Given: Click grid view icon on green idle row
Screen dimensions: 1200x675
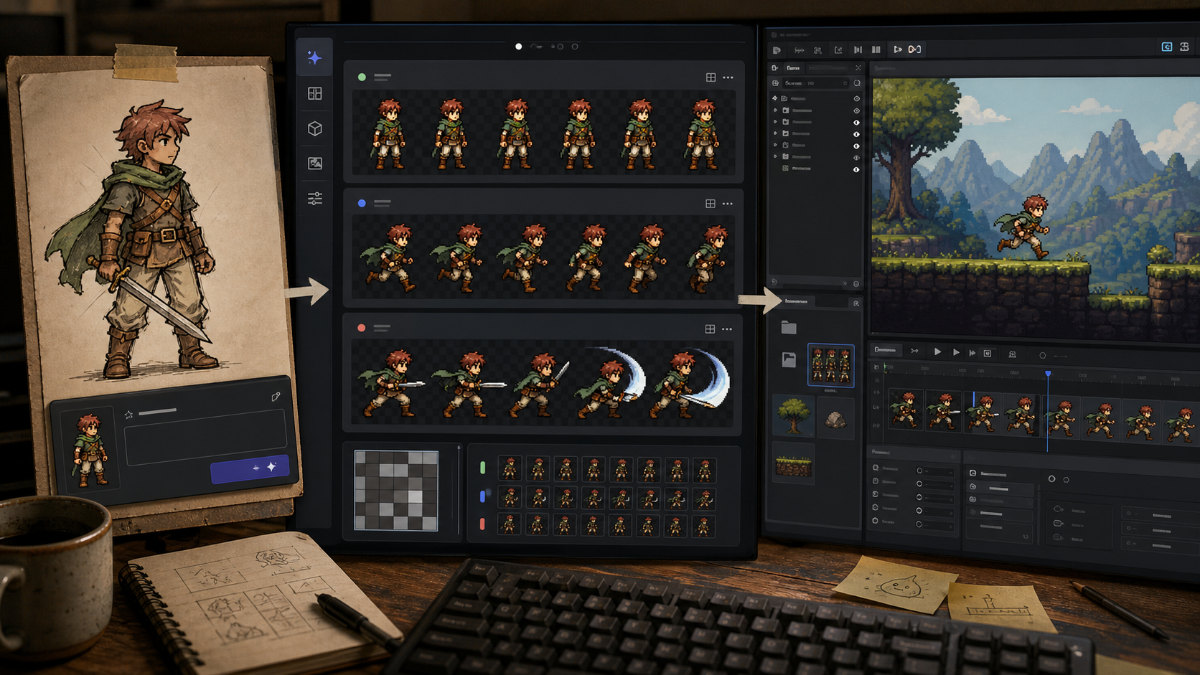Looking at the screenshot, I should point(711,77).
